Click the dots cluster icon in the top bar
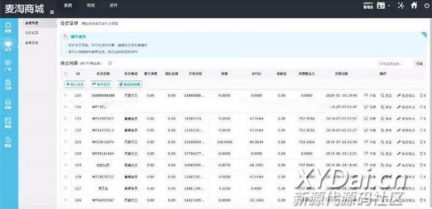Viewport: 432px width, 209px height. pos(401,5)
